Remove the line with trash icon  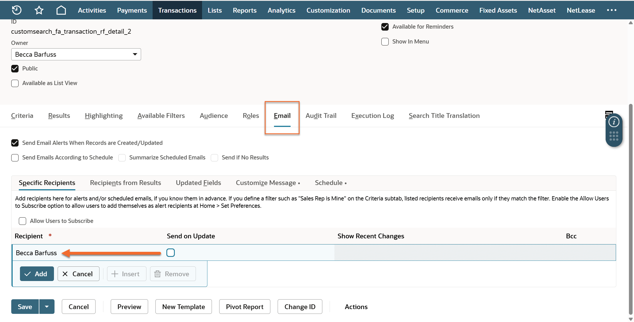point(173,274)
